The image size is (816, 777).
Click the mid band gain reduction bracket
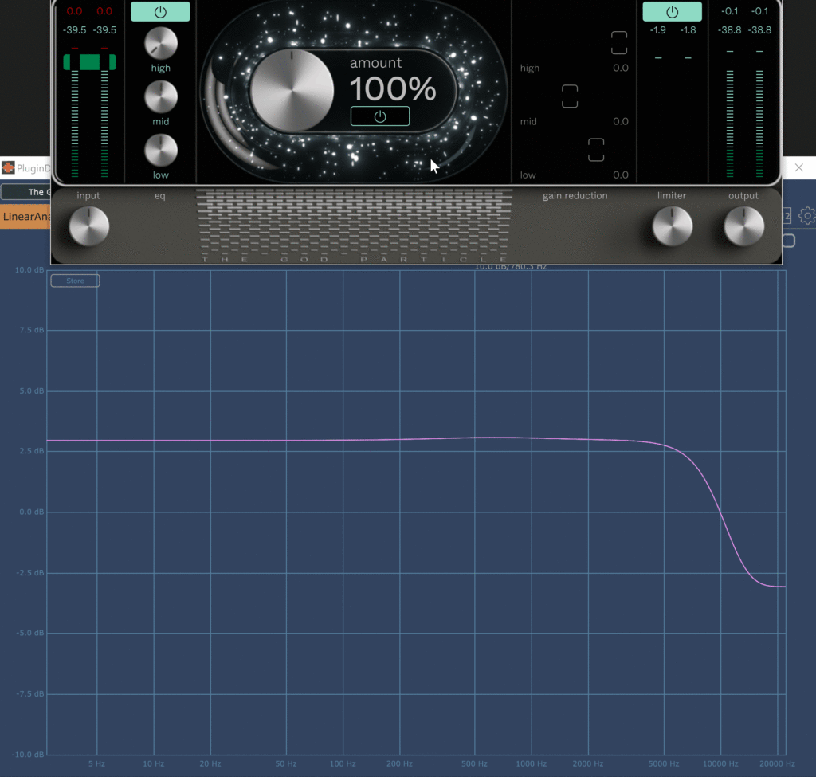tap(569, 96)
